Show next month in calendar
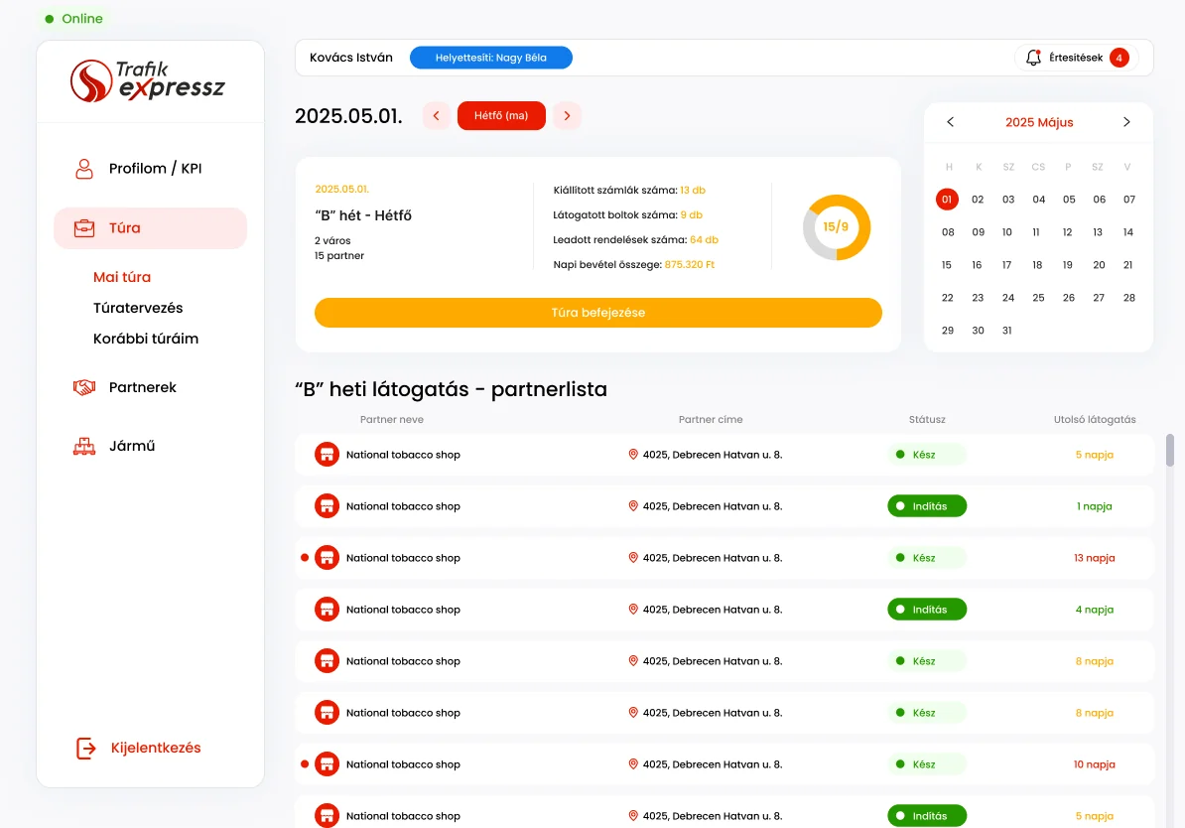The width and height of the screenshot is (1185, 828). point(1126,122)
